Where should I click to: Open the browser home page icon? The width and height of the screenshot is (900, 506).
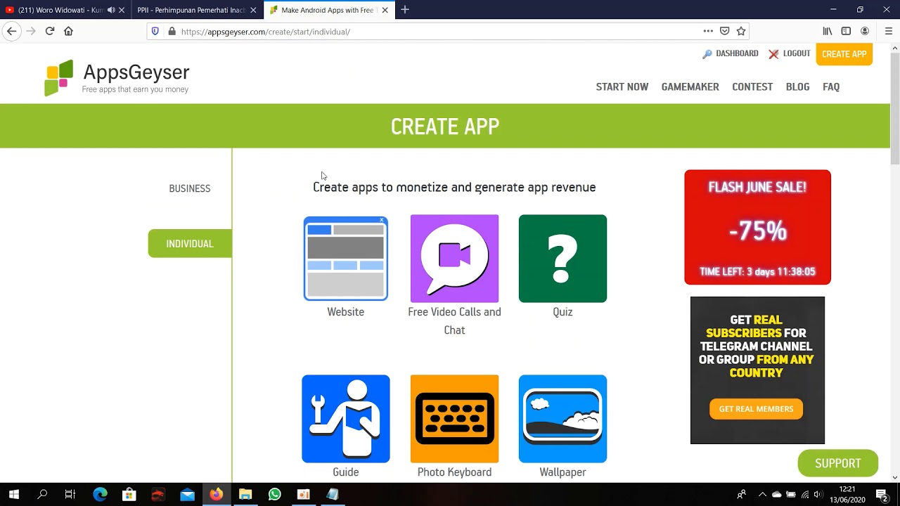pyautogui.click(x=68, y=31)
